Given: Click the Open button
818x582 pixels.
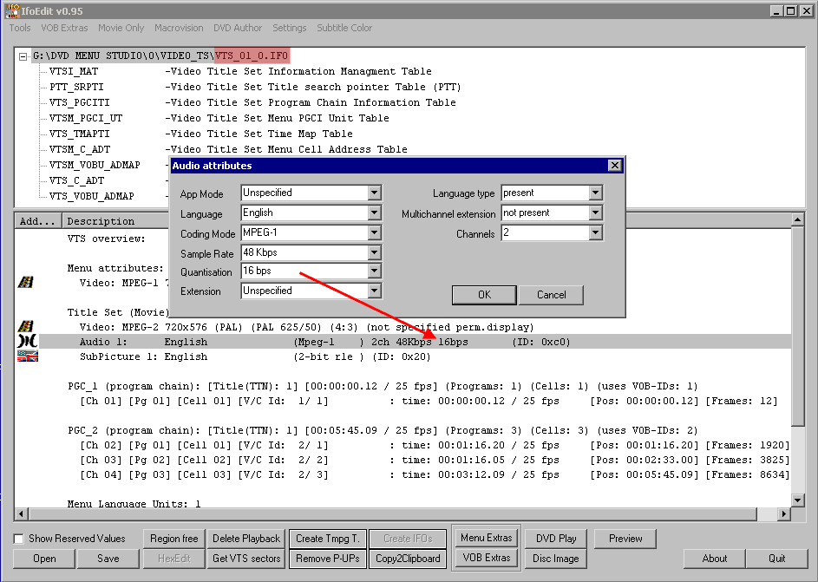Looking at the screenshot, I should click(x=44, y=559).
